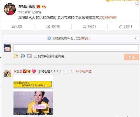Click the info icon beside #微博辟谣#
Image resolution: width=140 pixels, height=117 pixels.
coord(49,38)
